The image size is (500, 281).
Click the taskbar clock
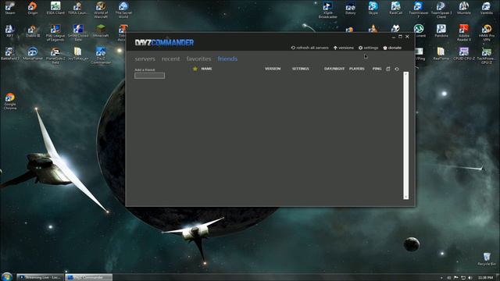click(x=486, y=278)
